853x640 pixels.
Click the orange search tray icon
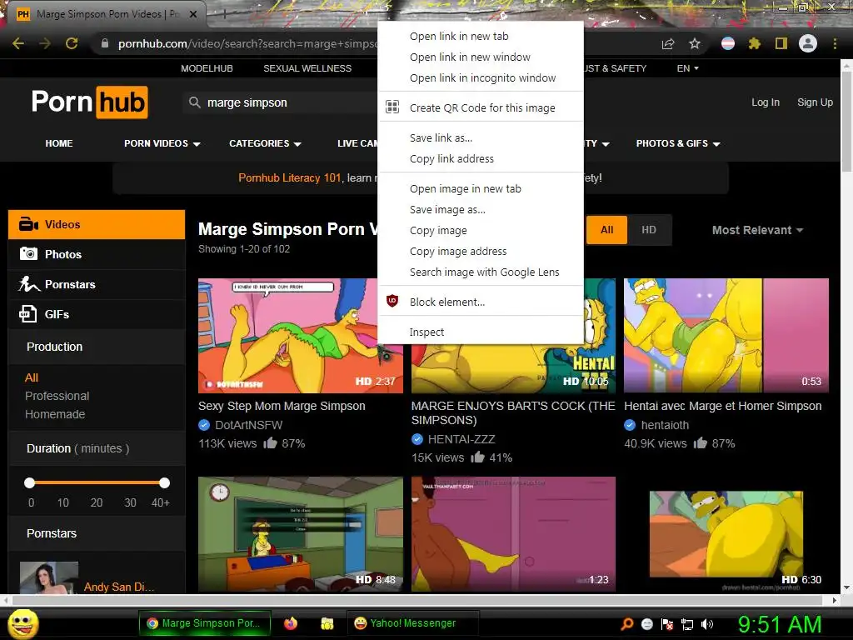(627, 624)
